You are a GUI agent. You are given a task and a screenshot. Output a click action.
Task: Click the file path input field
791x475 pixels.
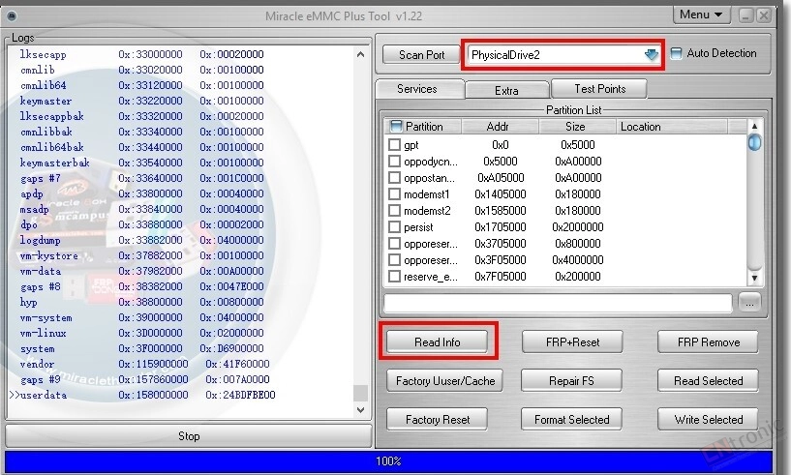coord(558,303)
